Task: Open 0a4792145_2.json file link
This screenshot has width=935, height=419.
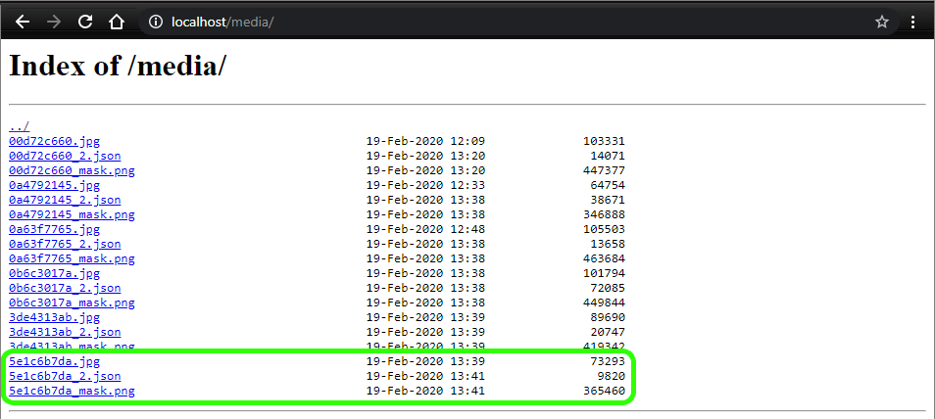Action: (65, 201)
